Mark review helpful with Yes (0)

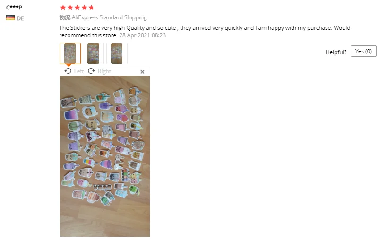click(x=363, y=51)
